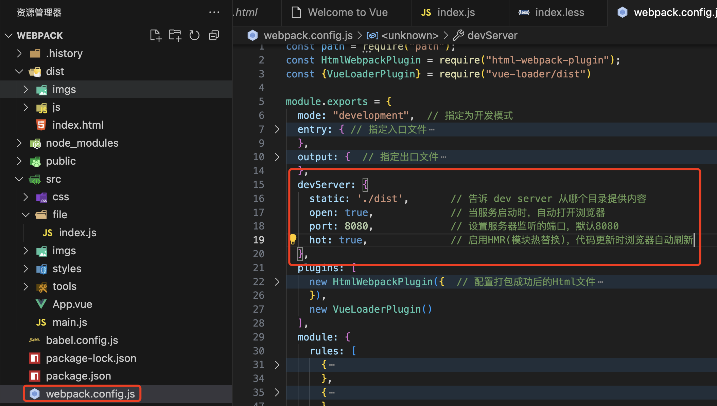
Task: Click the 'development' mode string on line 6
Action: pyautogui.click(x=371, y=115)
